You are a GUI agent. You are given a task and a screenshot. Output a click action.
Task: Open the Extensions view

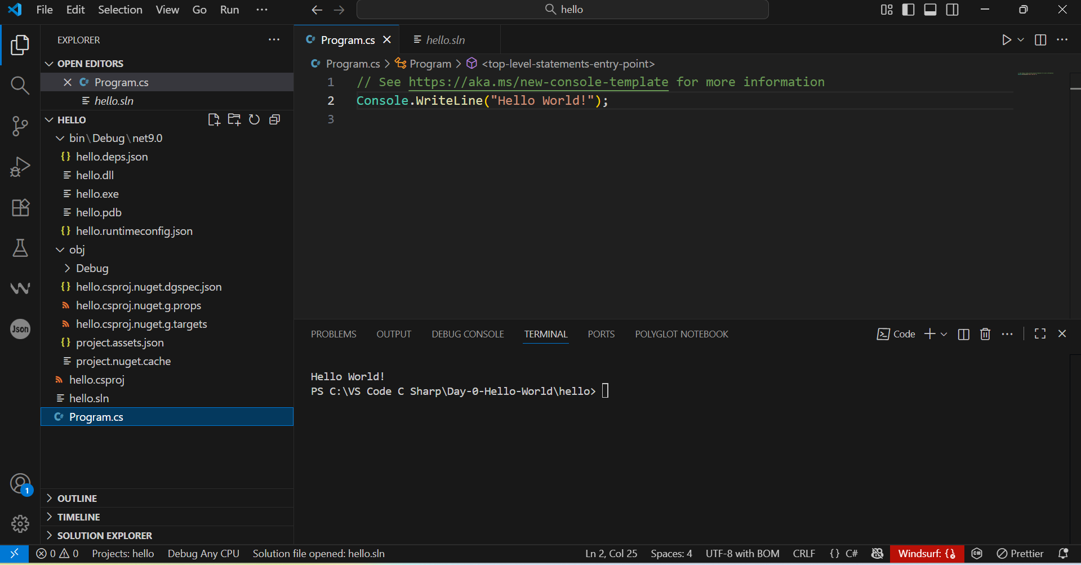[20, 208]
